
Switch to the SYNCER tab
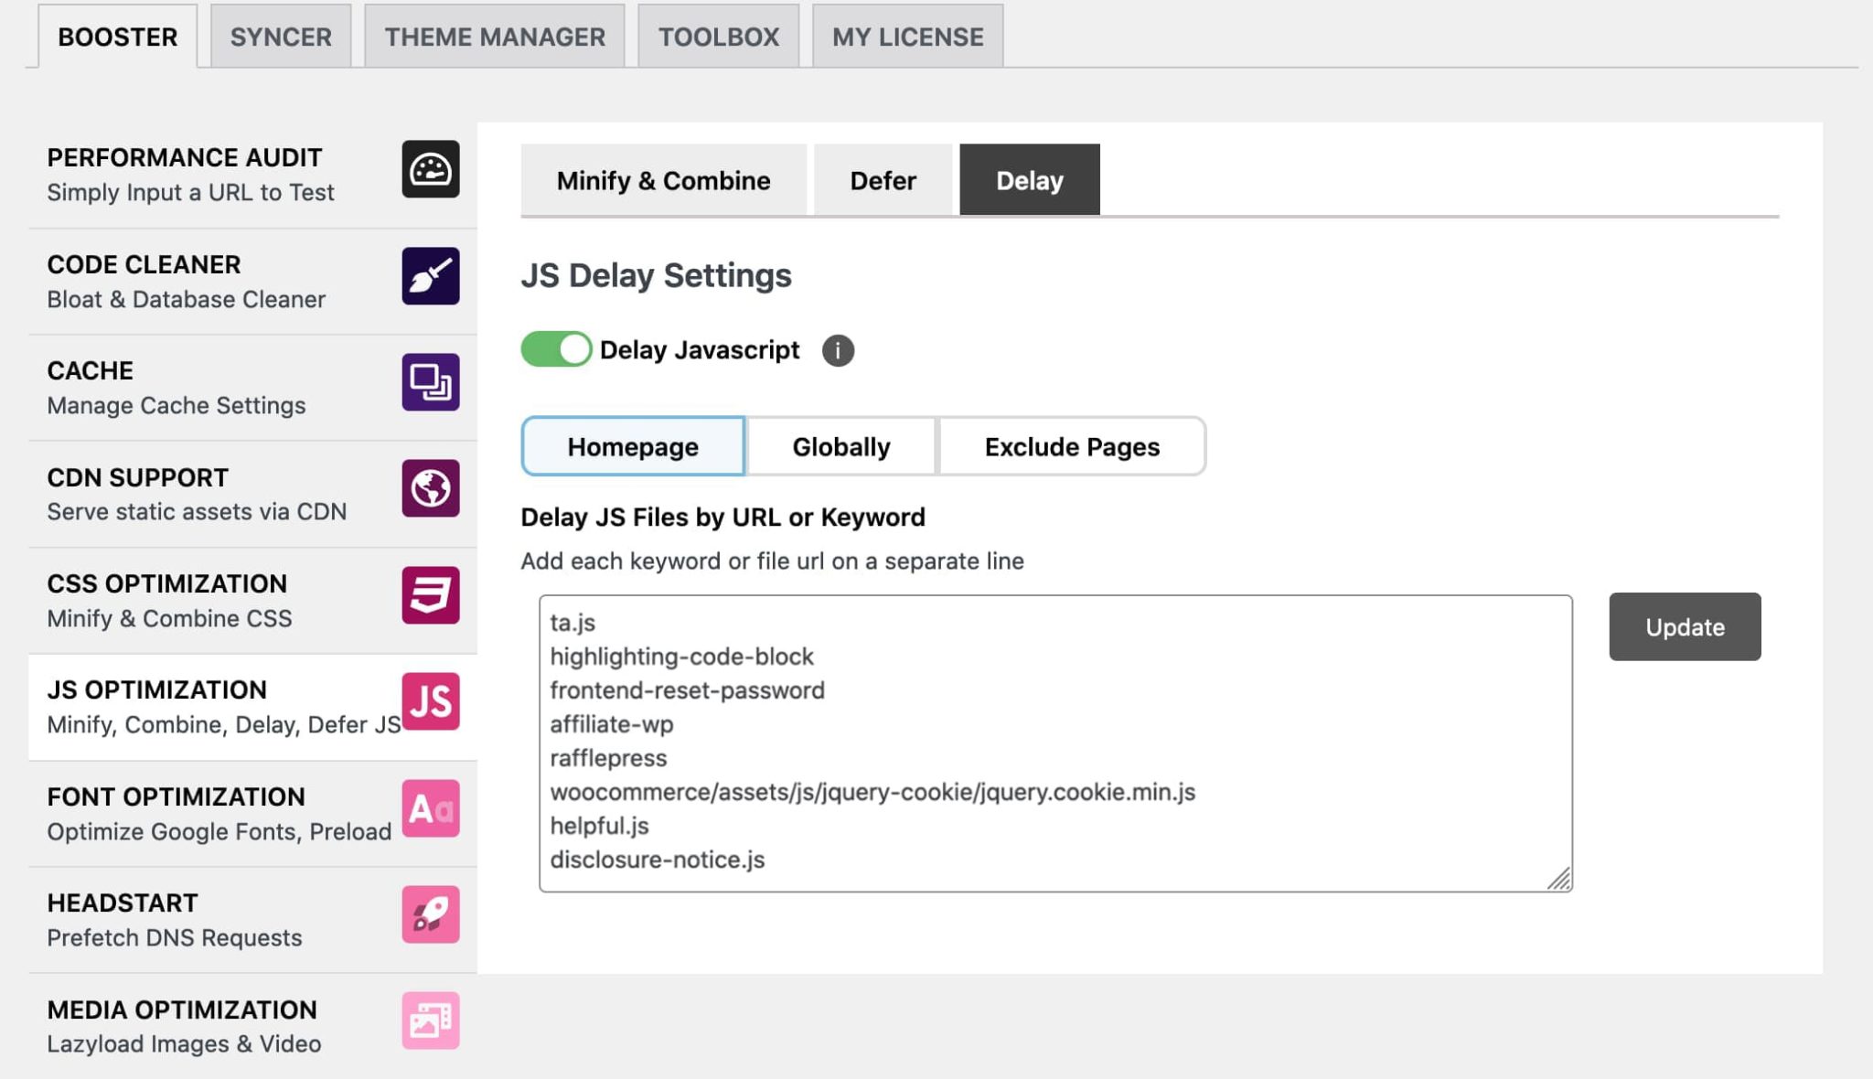point(280,37)
